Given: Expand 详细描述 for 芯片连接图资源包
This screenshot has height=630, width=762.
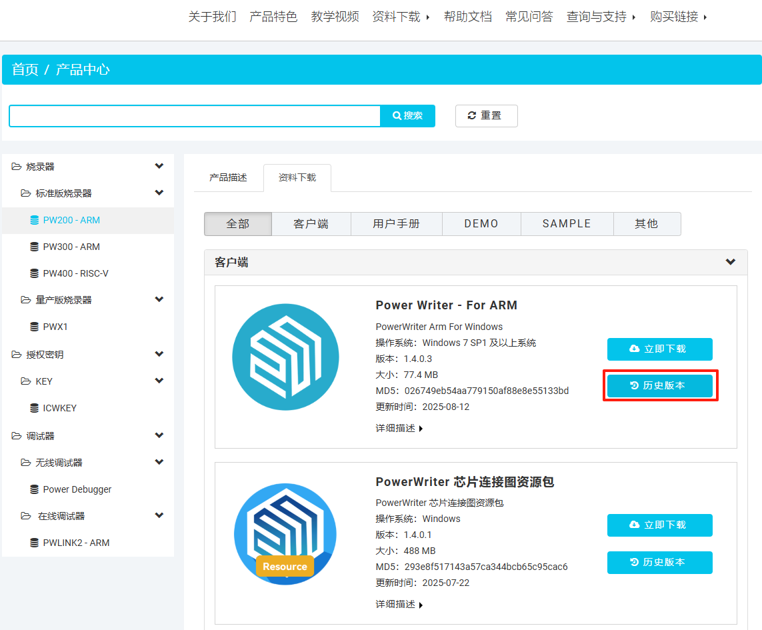Looking at the screenshot, I should (399, 604).
